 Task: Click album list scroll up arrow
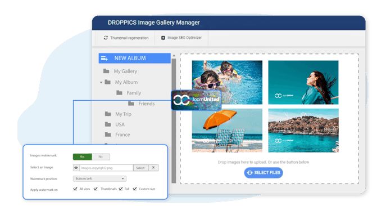click(174, 56)
